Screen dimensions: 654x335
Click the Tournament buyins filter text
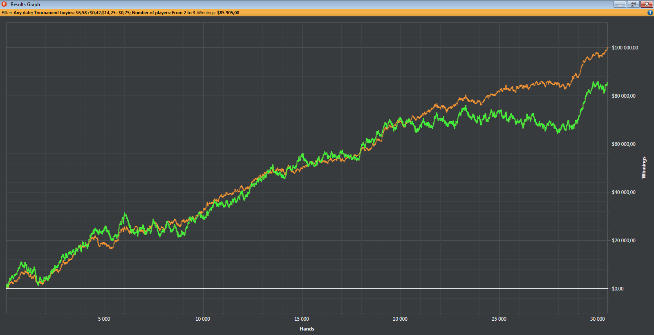(x=82, y=13)
